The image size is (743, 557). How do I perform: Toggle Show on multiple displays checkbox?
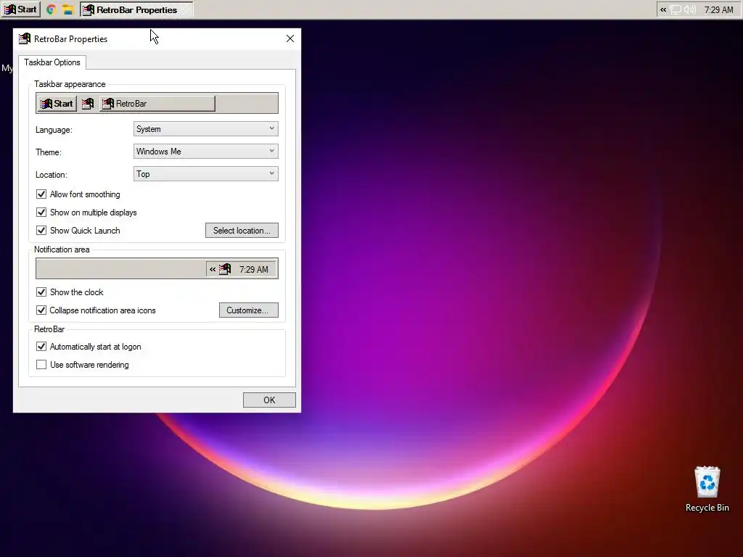pos(41,213)
